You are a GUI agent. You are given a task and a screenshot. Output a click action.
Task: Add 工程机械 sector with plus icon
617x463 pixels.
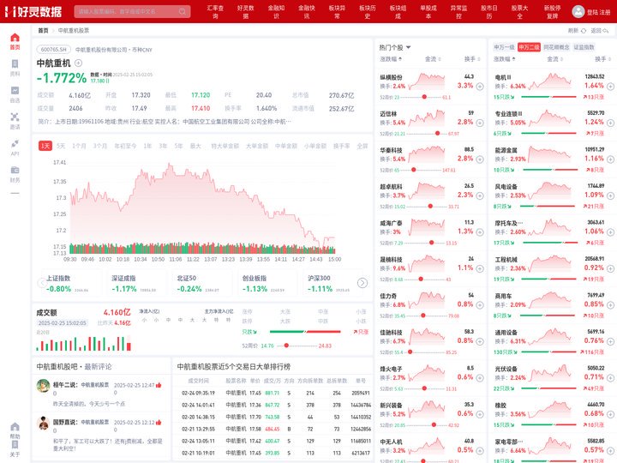(610, 268)
